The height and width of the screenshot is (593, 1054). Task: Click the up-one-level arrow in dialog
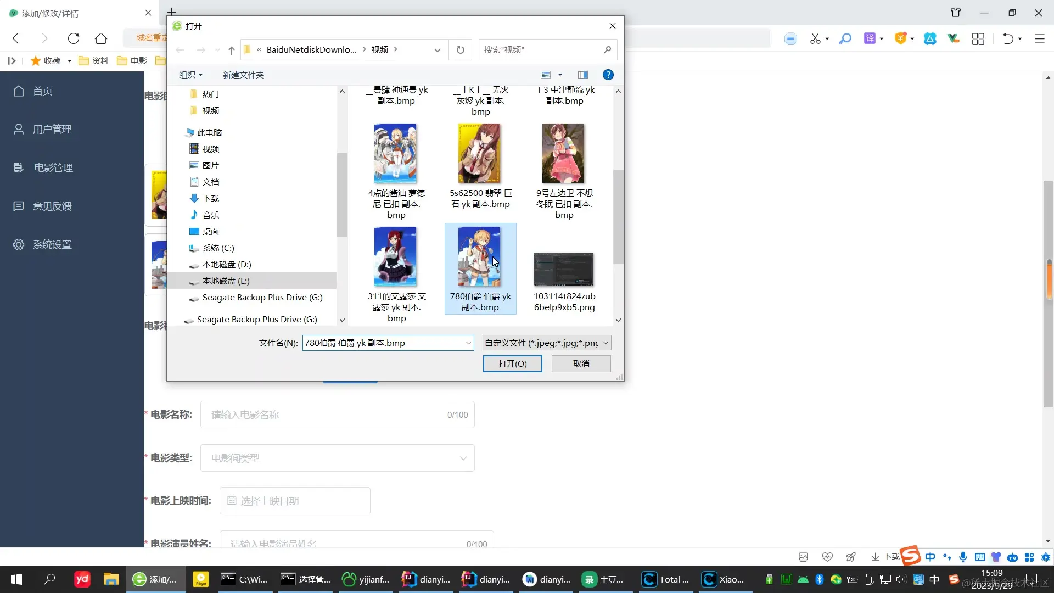pos(232,50)
